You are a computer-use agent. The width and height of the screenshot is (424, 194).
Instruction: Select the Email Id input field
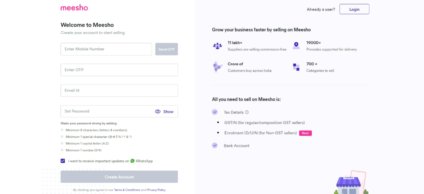coord(119,91)
